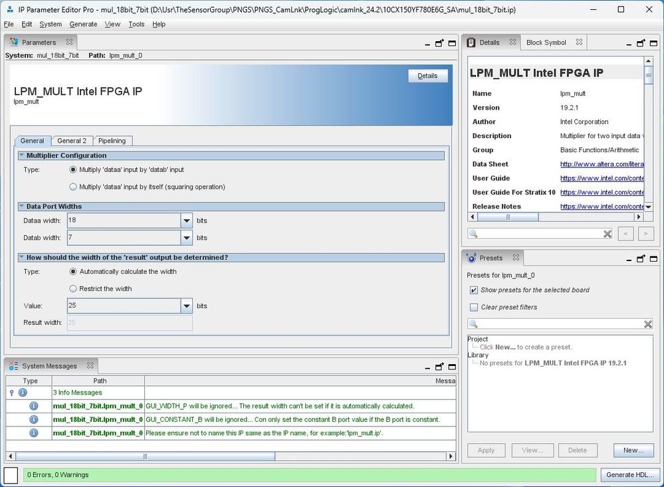Screen dimensions: 664x487
Task: Click the Details button in the banner
Action: (427, 76)
